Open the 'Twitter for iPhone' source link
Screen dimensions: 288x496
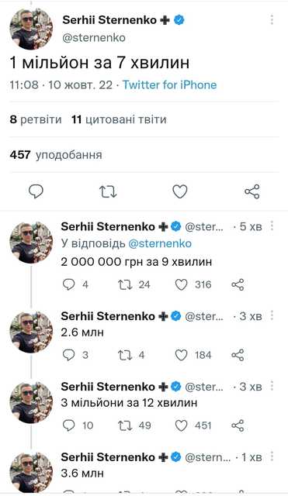pyautogui.click(x=169, y=84)
